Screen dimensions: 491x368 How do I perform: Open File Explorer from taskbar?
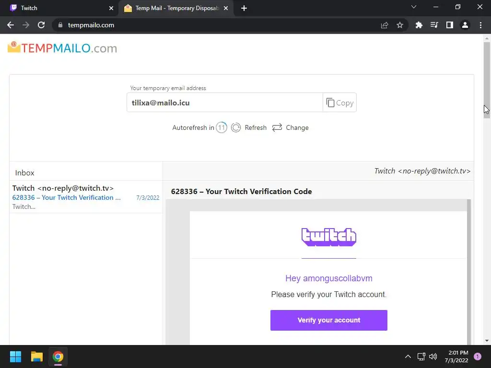(x=36, y=356)
